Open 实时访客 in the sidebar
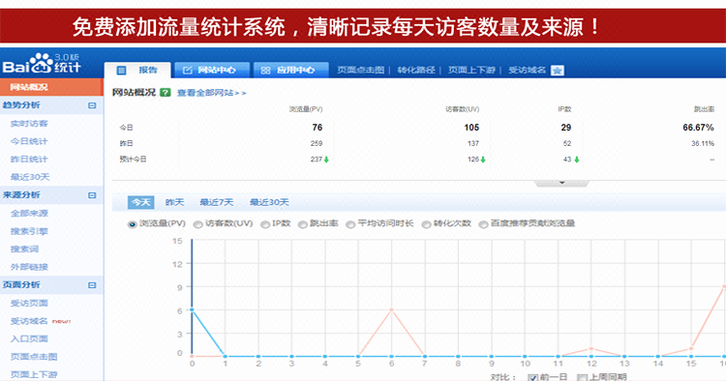Viewport: 726px width, 381px height. point(29,124)
